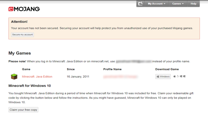This screenshot has height=117, width=208.
Task: Click the Windows icon right of the Linux penguin
Action: click(x=181, y=77)
